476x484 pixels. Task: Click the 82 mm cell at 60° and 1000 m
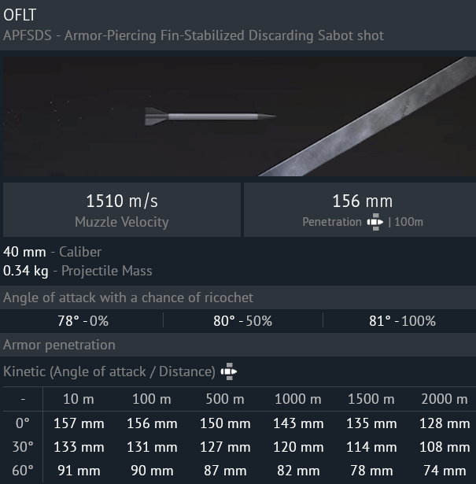(298, 471)
